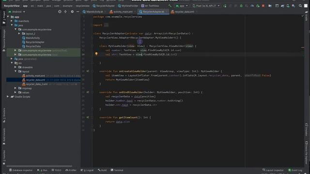Open the TODO tool window

56,170
